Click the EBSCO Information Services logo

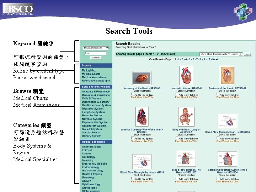point(18,9)
